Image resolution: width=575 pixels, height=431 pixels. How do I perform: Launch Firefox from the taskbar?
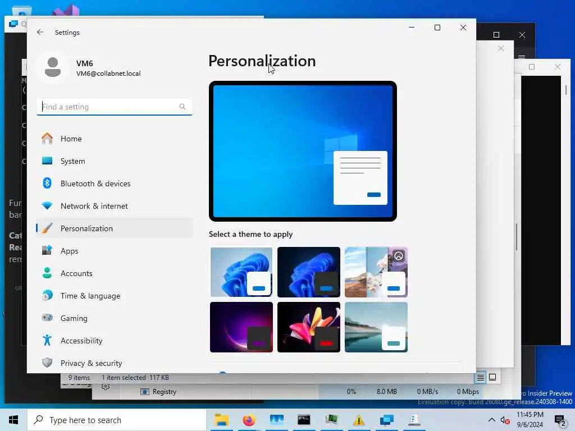pyautogui.click(x=249, y=420)
